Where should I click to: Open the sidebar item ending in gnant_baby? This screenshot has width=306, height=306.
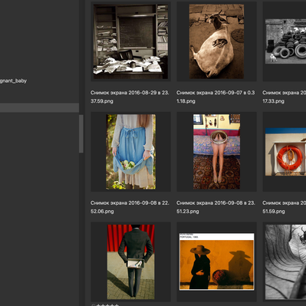13,81
